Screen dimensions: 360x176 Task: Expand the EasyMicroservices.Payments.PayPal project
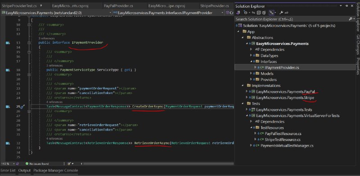247,92
